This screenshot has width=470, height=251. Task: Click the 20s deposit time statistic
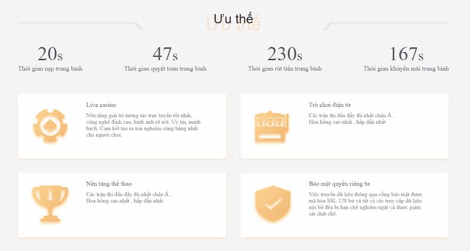(x=50, y=54)
